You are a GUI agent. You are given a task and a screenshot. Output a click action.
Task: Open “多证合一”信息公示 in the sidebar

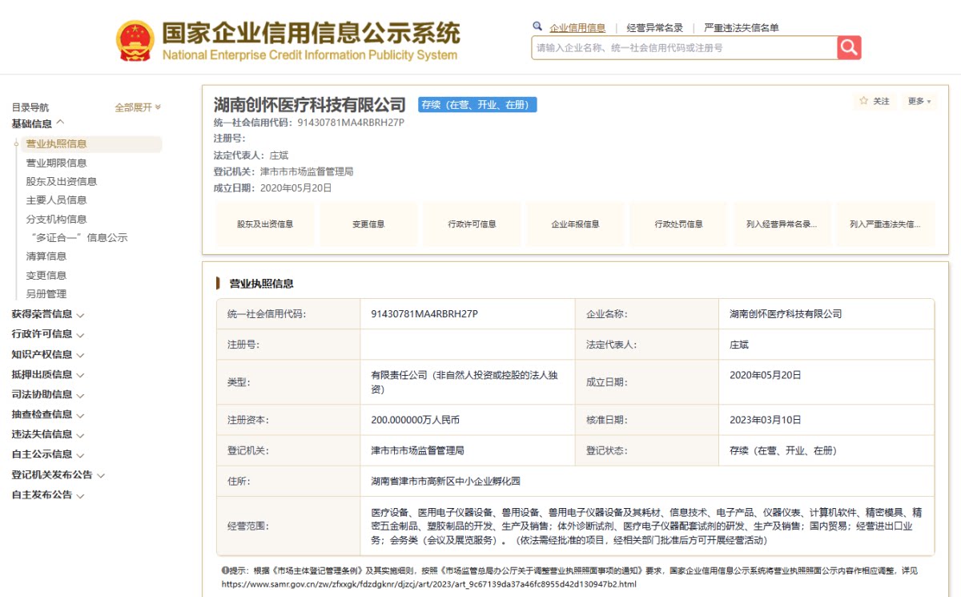click(78, 238)
